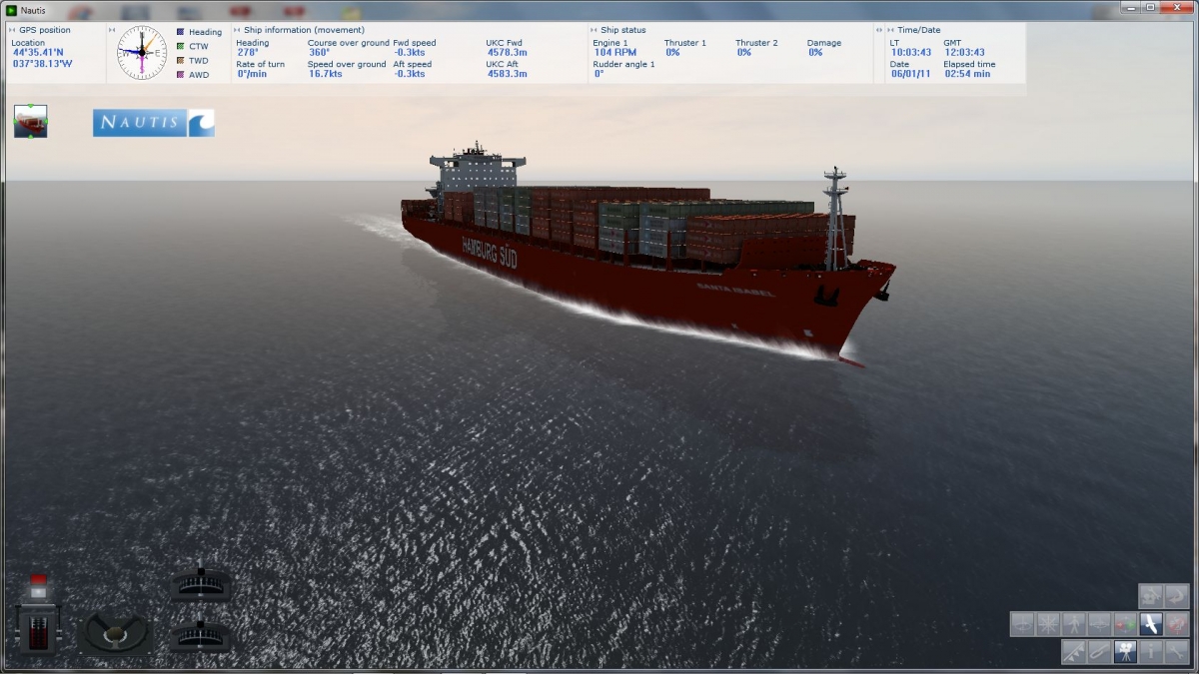Click the red and green arrows icon

(x=1126, y=625)
